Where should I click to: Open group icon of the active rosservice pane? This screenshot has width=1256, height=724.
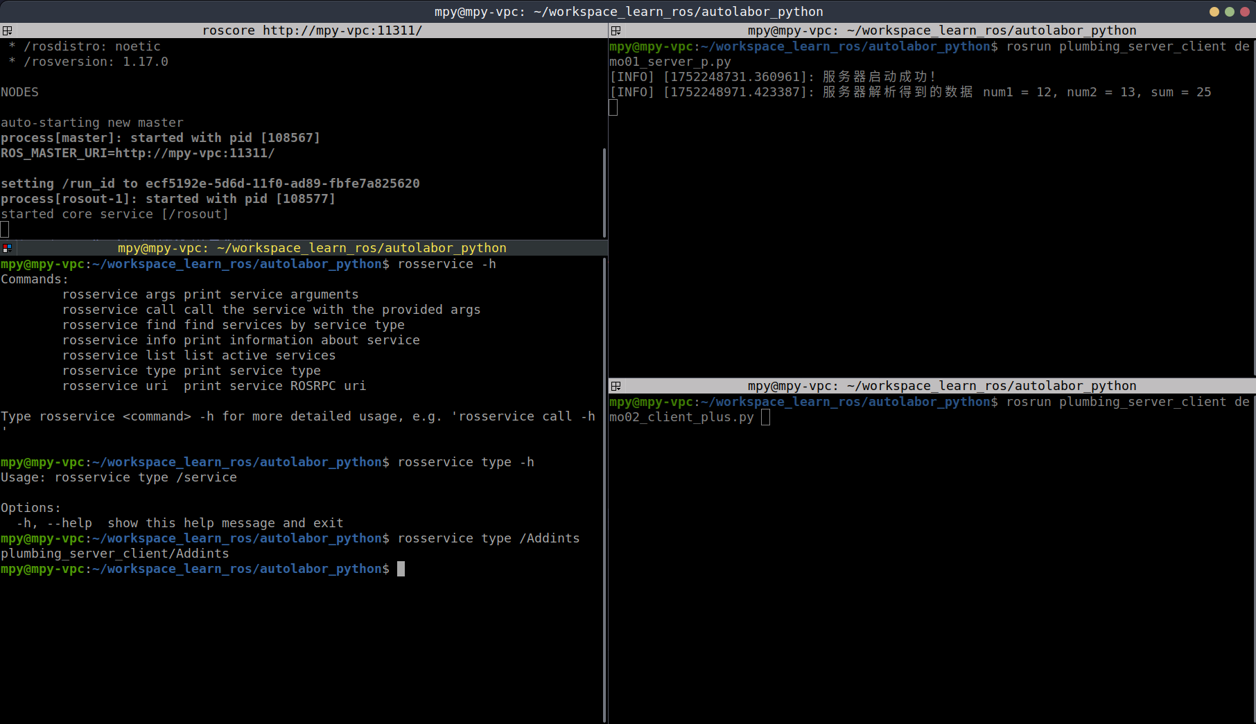(x=7, y=248)
